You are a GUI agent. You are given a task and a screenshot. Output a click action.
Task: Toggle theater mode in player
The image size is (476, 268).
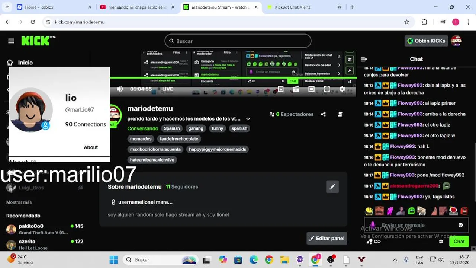click(311, 89)
